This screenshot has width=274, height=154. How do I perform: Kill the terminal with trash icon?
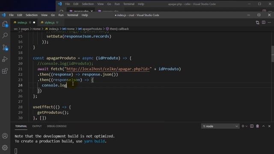[x=257, y=126]
